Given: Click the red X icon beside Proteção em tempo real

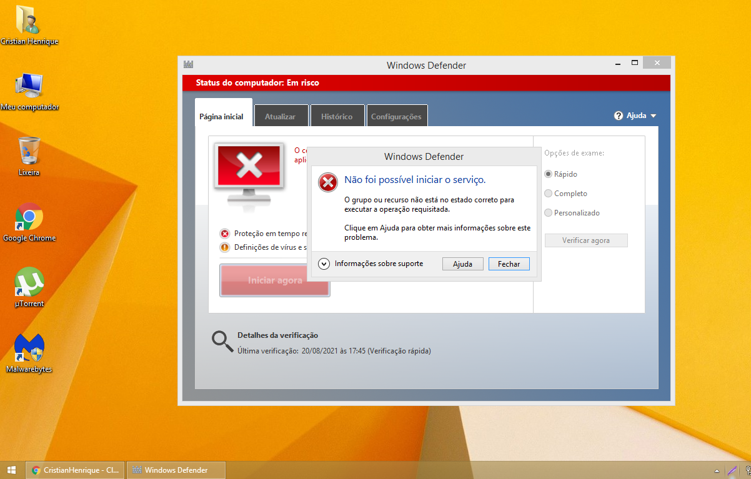Looking at the screenshot, I should tap(225, 234).
